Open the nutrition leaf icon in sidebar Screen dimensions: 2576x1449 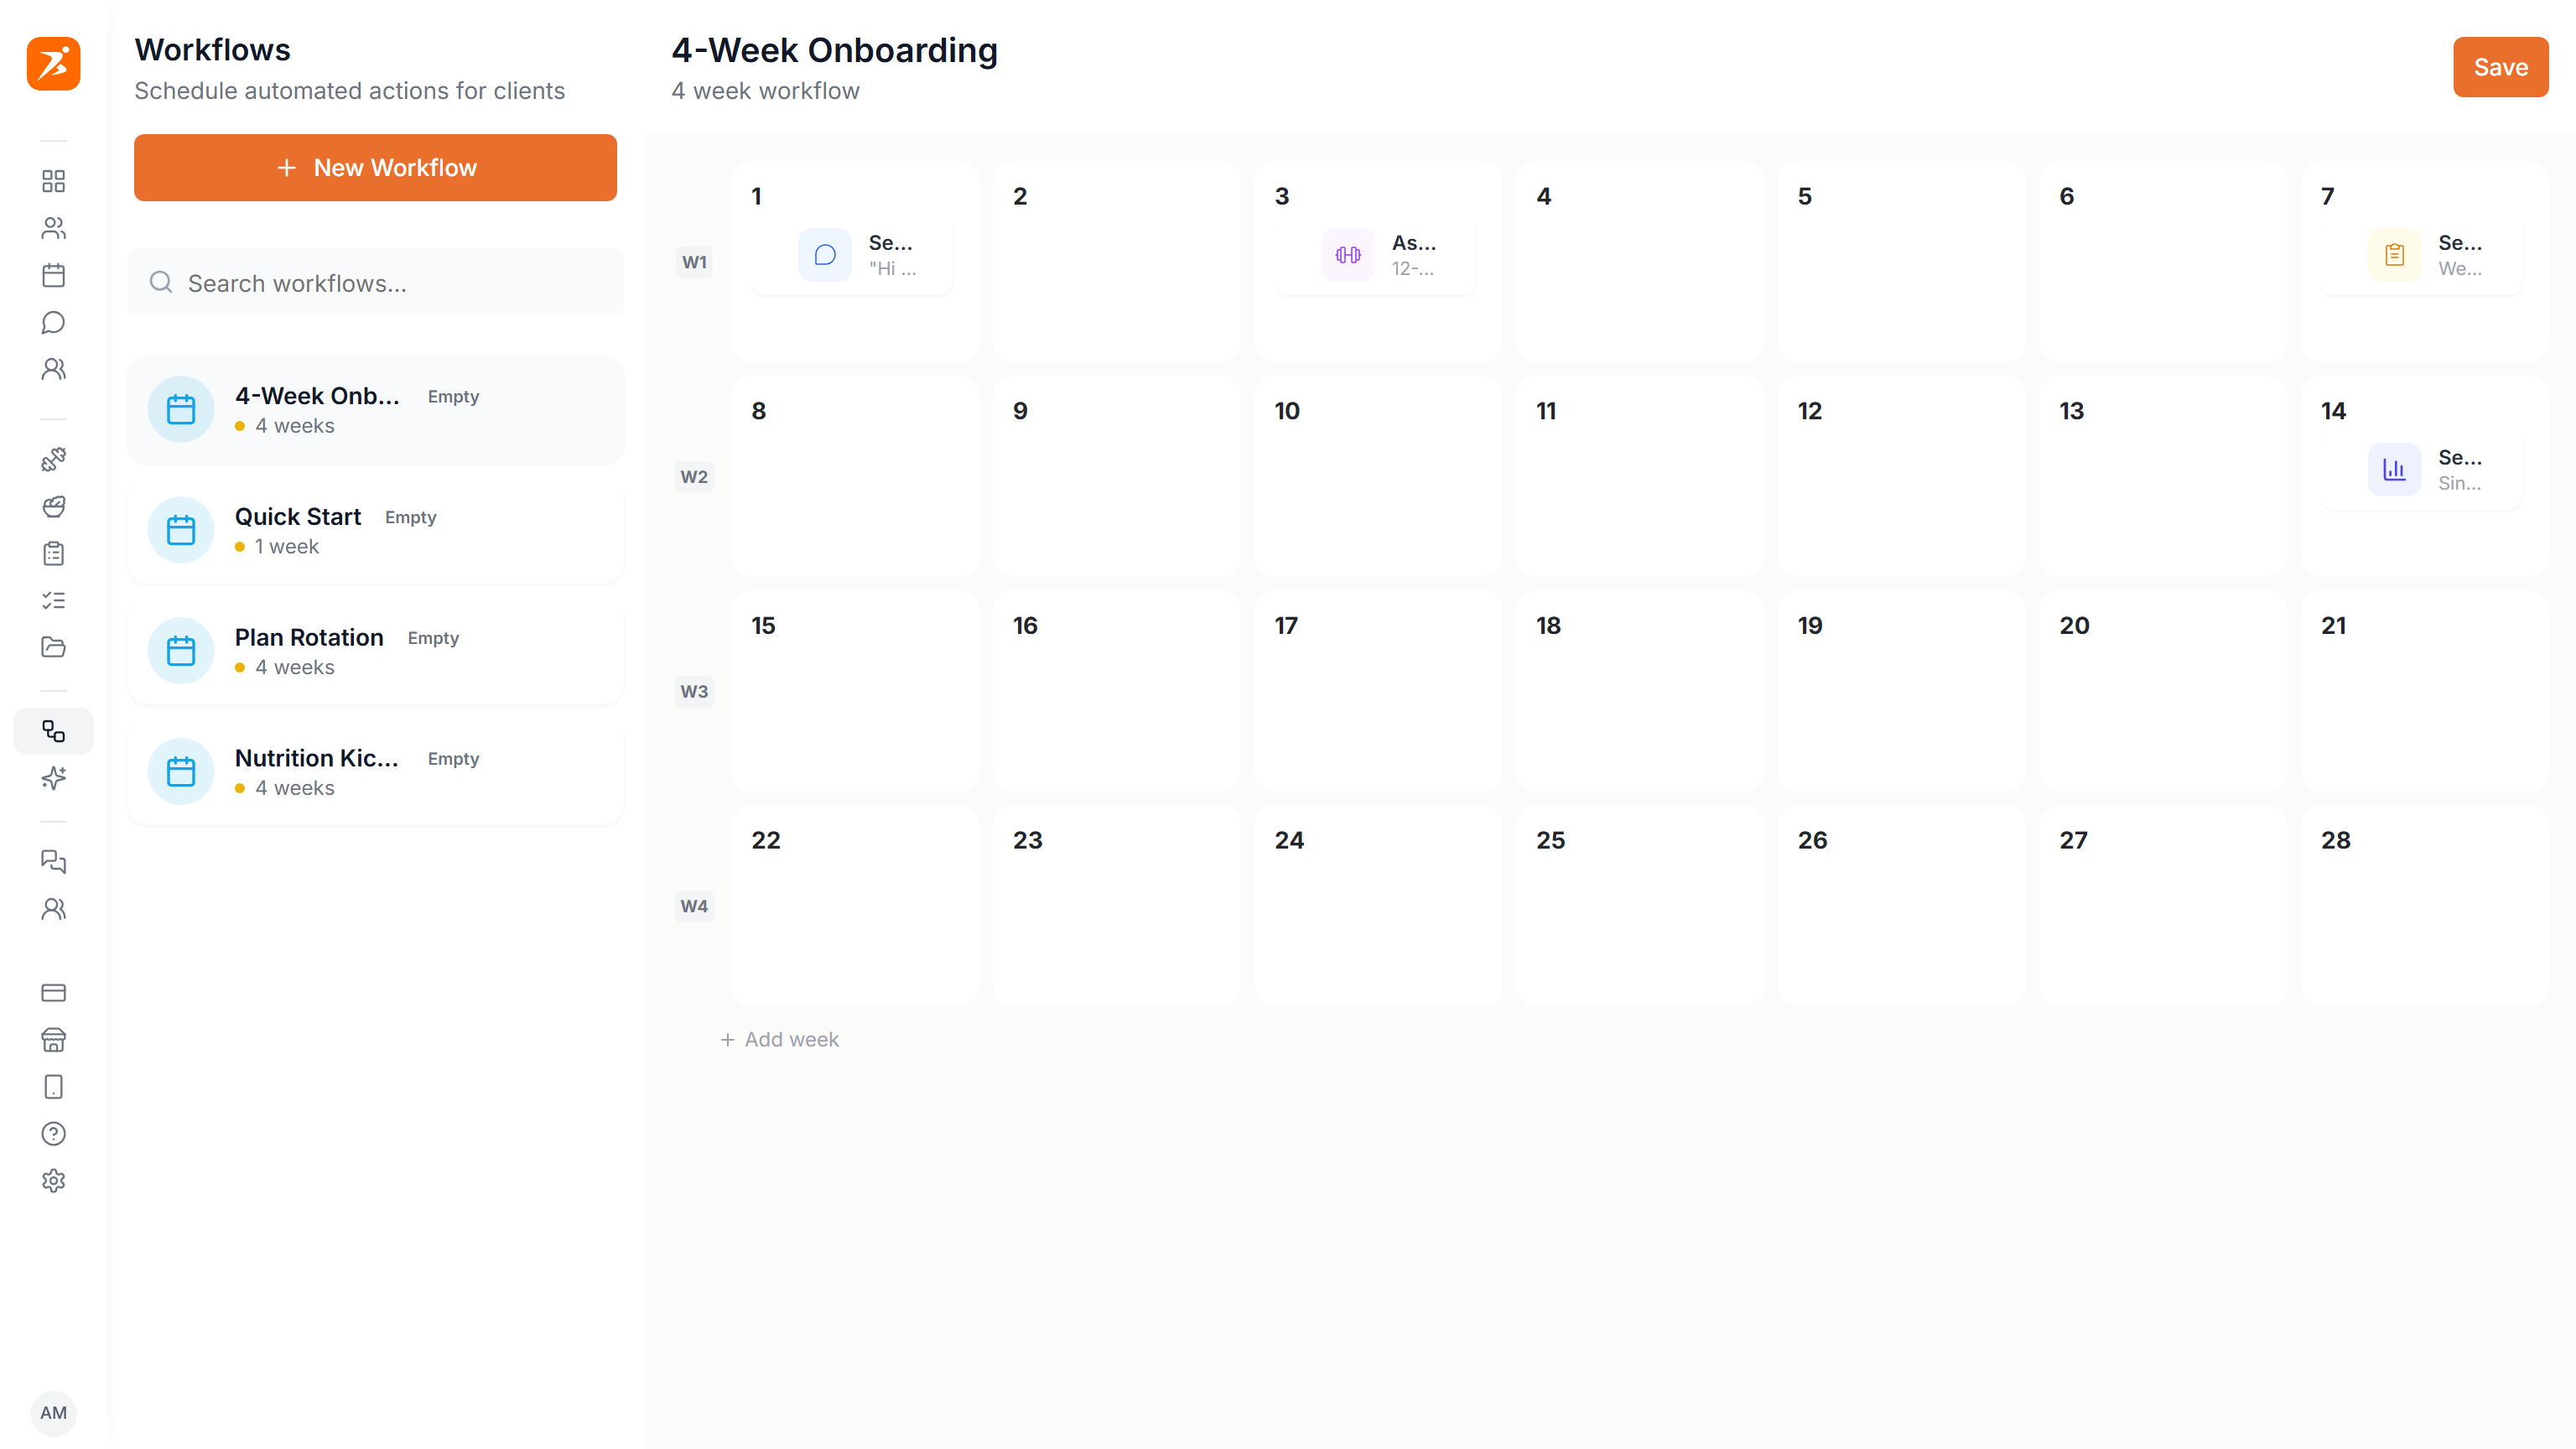(53, 506)
